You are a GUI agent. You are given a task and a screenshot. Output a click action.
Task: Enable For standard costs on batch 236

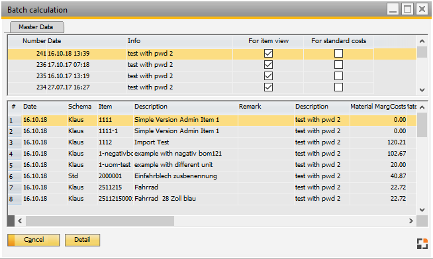click(x=338, y=65)
